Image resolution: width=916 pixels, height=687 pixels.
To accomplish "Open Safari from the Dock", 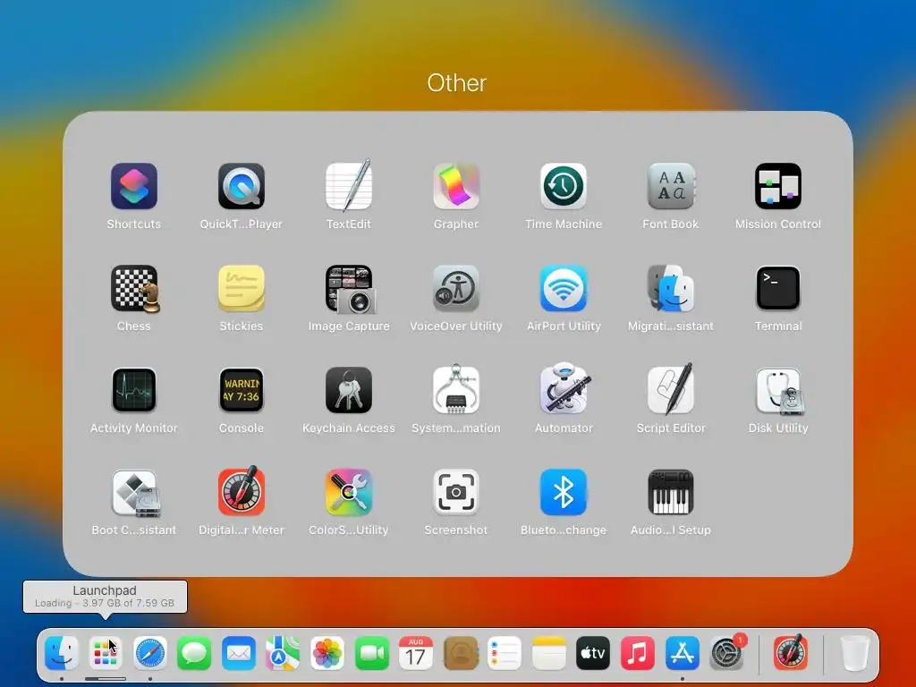I will [x=150, y=653].
